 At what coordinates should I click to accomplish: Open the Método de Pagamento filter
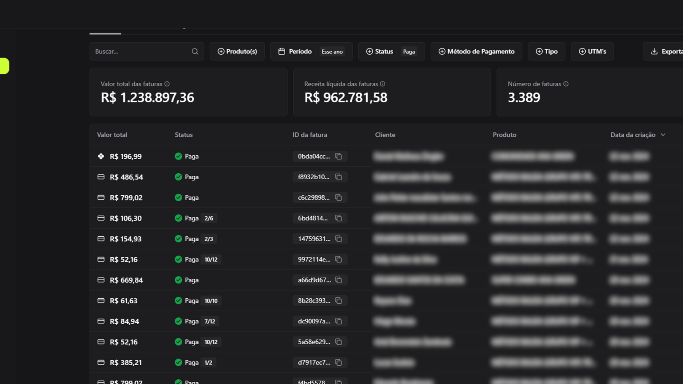pyautogui.click(x=476, y=51)
